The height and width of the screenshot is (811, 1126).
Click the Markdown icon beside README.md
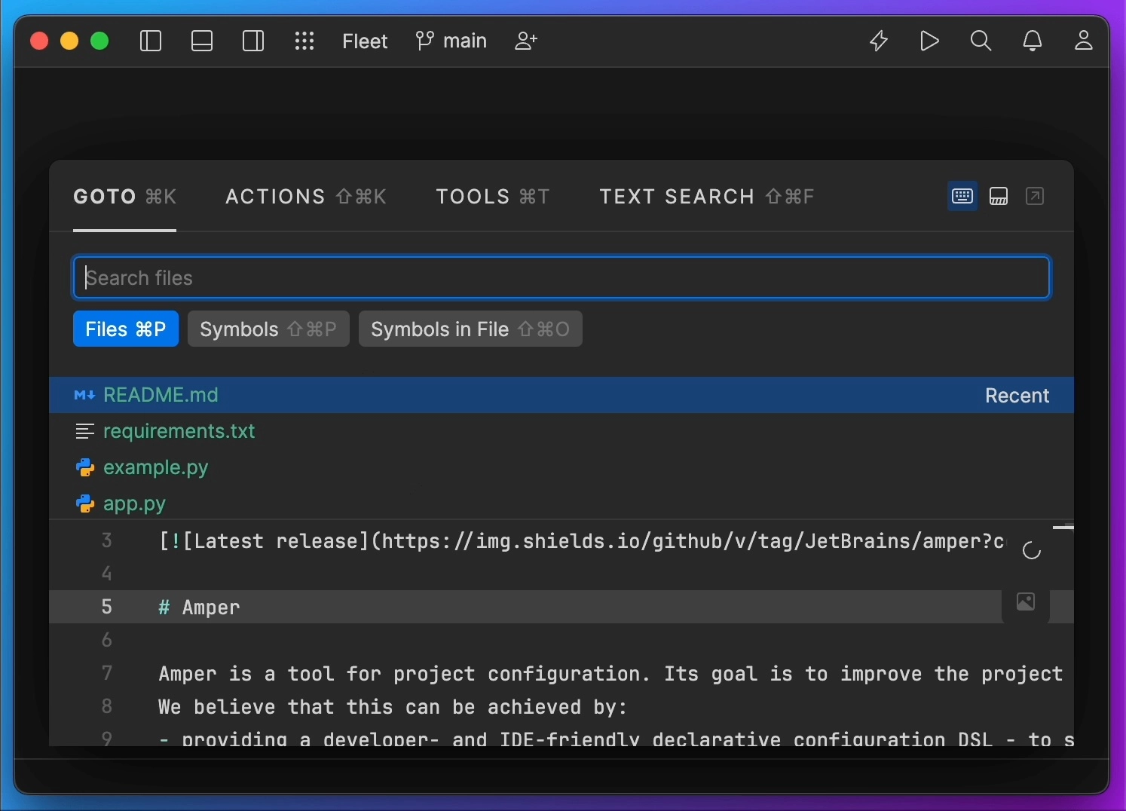pyautogui.click(x=84, y=395)
